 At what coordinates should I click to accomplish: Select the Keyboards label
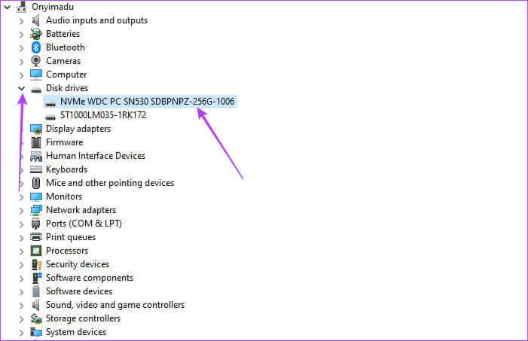tap(67, 169)
